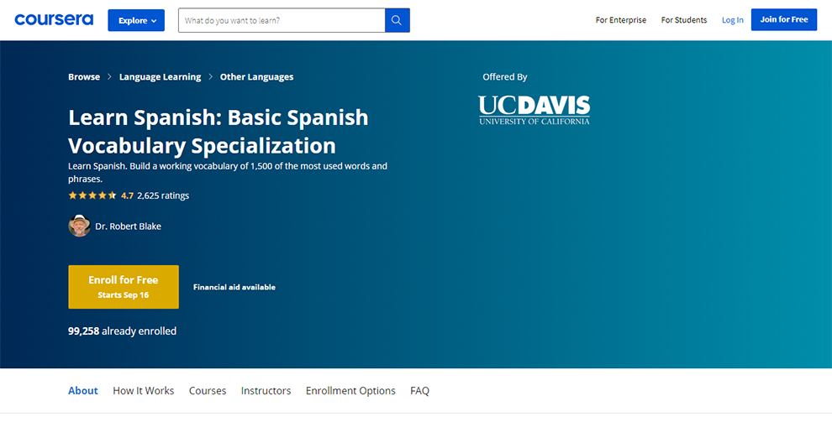Click the 99,258 already enrolled text
The image size is (832, 422).
[x=122, y=331]
